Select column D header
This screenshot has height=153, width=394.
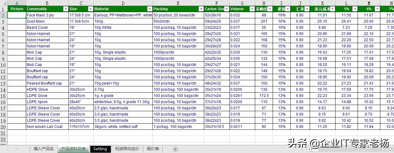pyautogui.click(x=123, y=3)
